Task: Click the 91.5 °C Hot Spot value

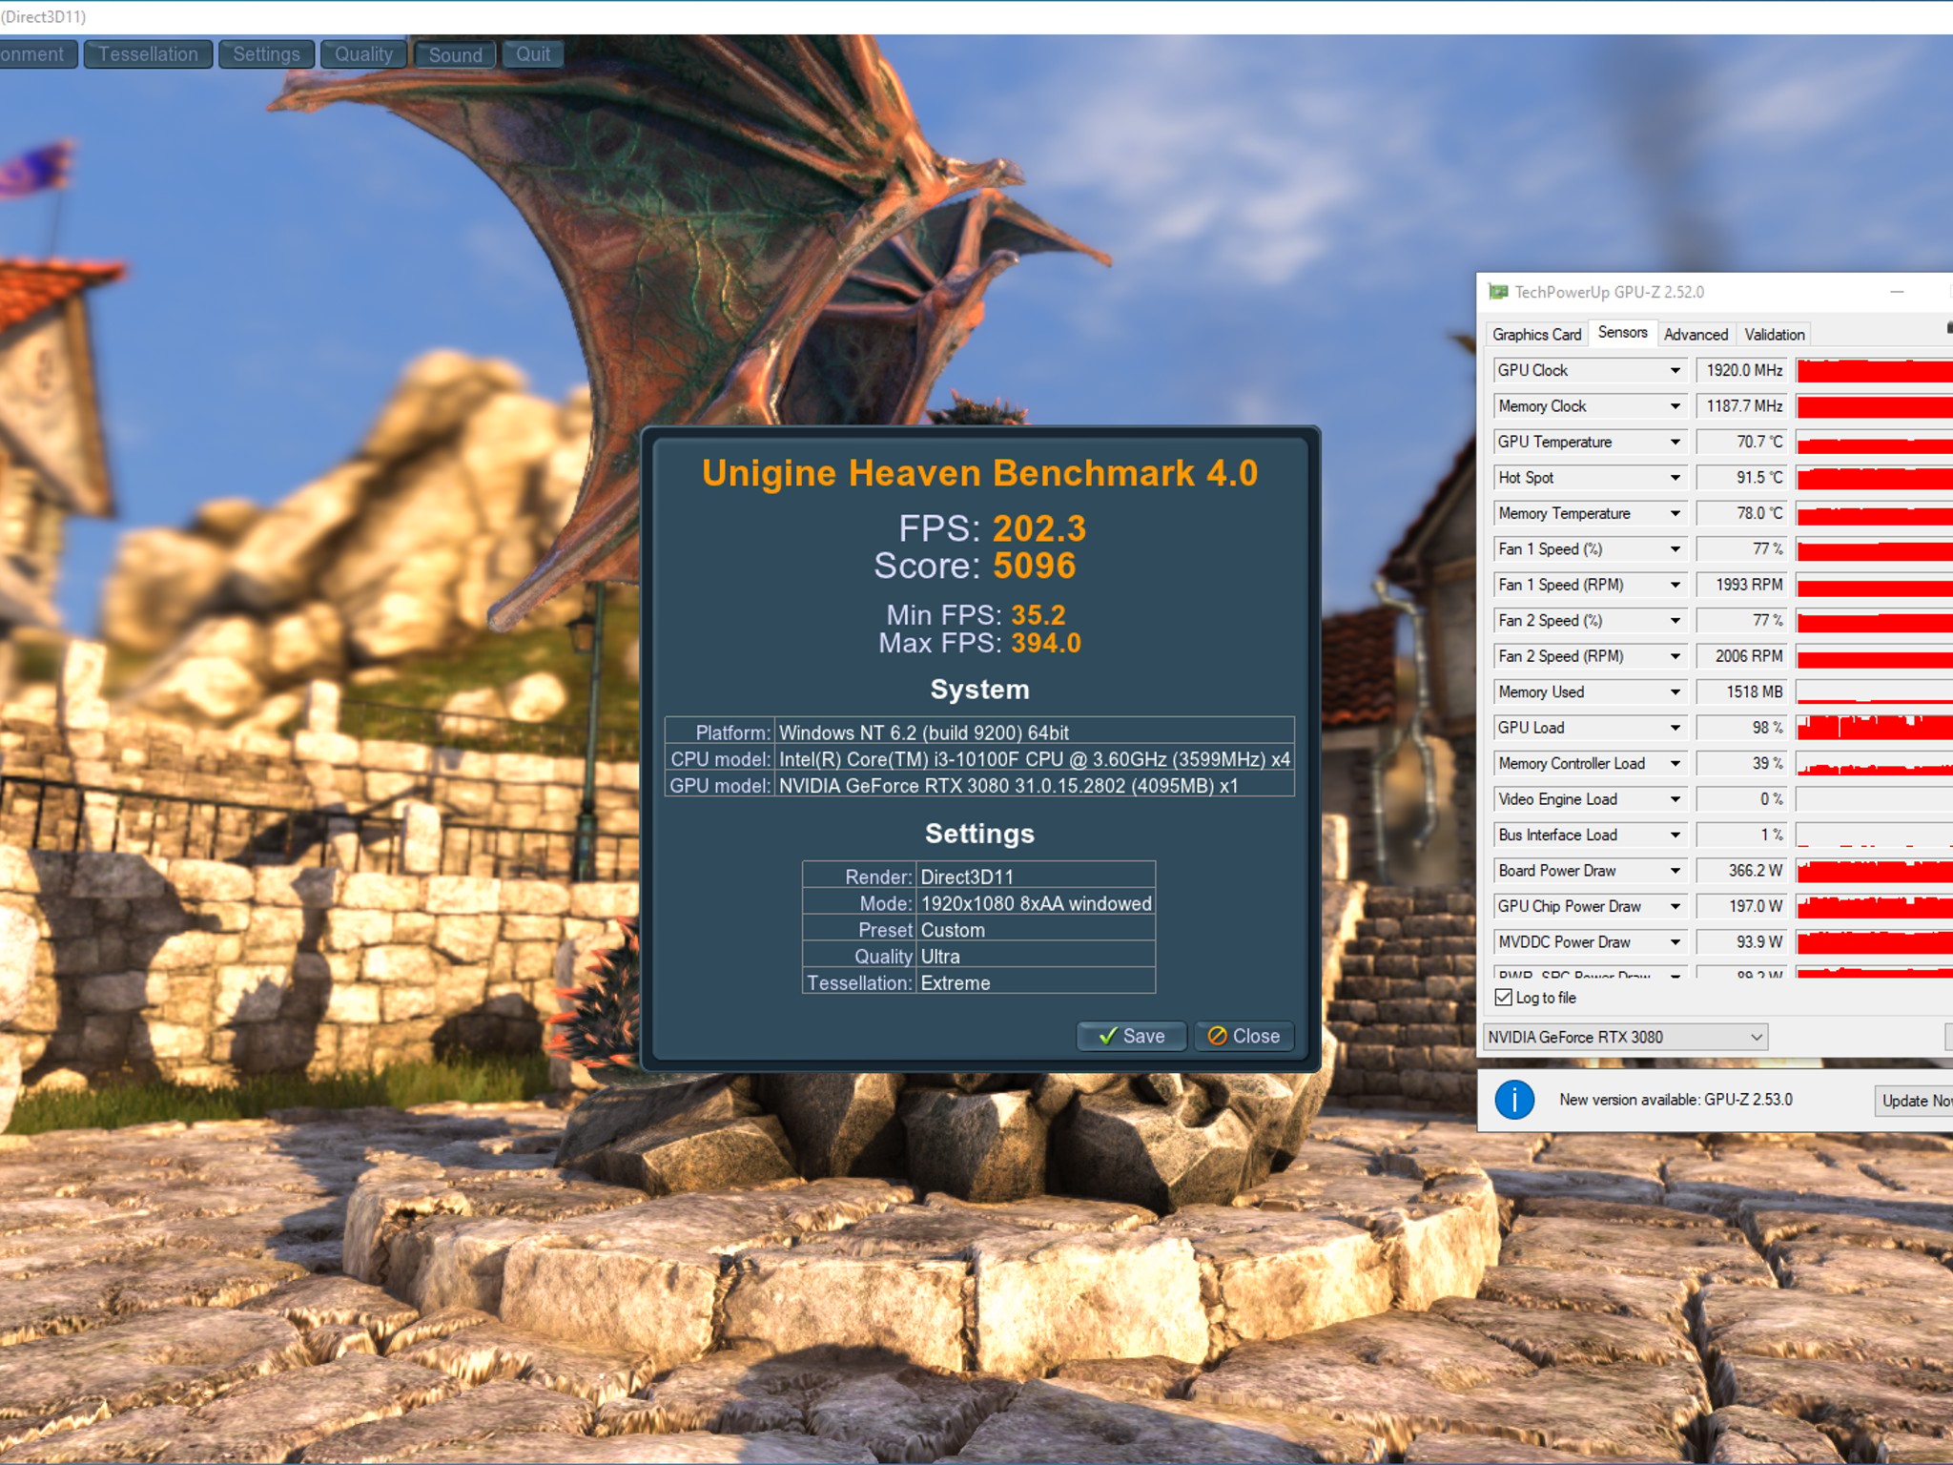Action: 1741,478
